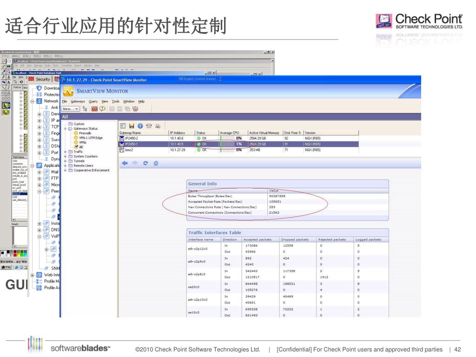Select the Custom folder in tree

(x=79, y=124)
